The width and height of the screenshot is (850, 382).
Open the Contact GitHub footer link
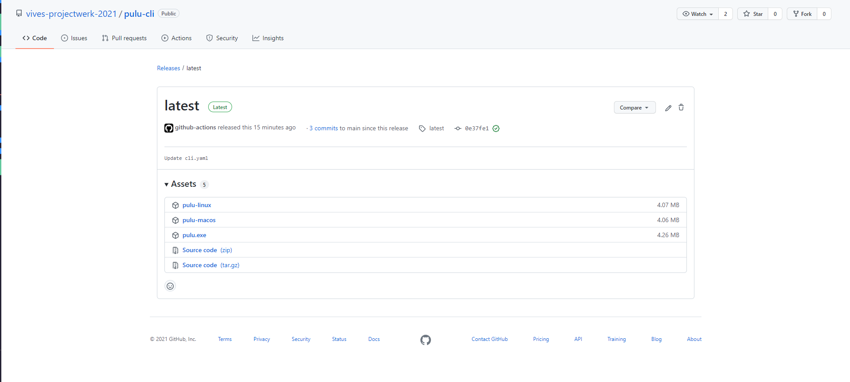pyautogui.click(x=490, y=339)
